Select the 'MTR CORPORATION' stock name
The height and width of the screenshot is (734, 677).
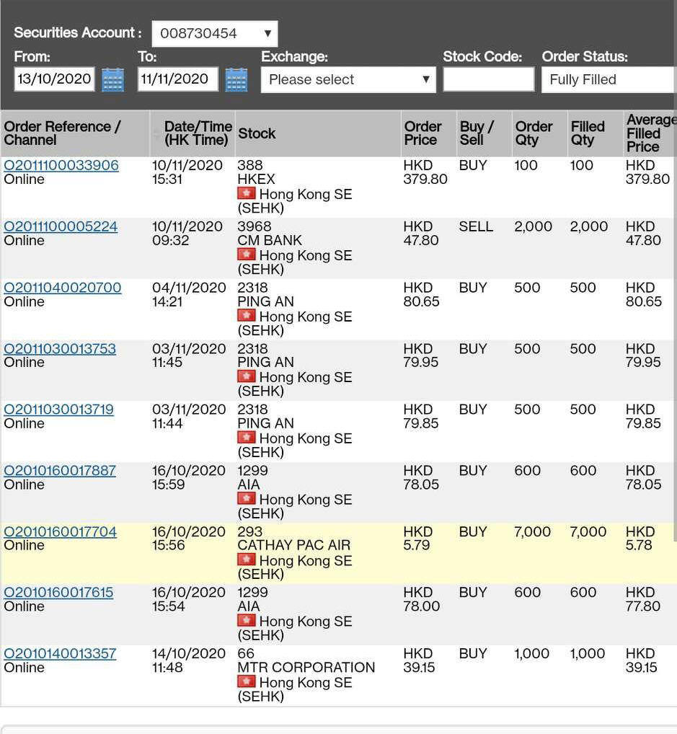[306, 668]
